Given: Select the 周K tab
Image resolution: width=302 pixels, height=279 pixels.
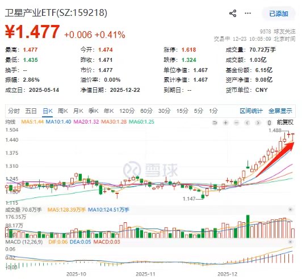Looking at the screenshot, I should pyautogui.click(x=63, y=111).
